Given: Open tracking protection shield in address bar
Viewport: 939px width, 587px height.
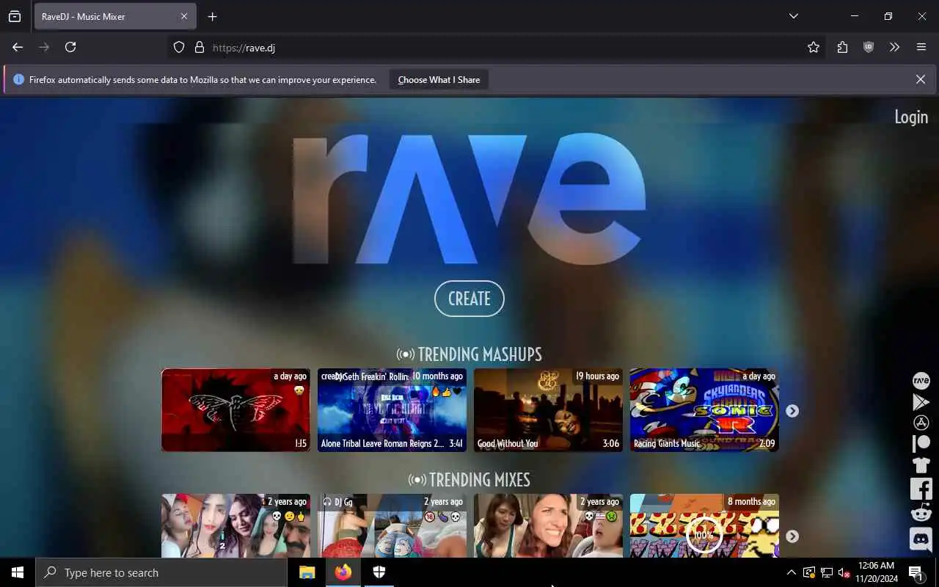Looking at the screenshot, I should [179, 47].
